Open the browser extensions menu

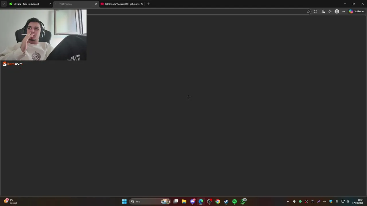(x=315, y=11)
